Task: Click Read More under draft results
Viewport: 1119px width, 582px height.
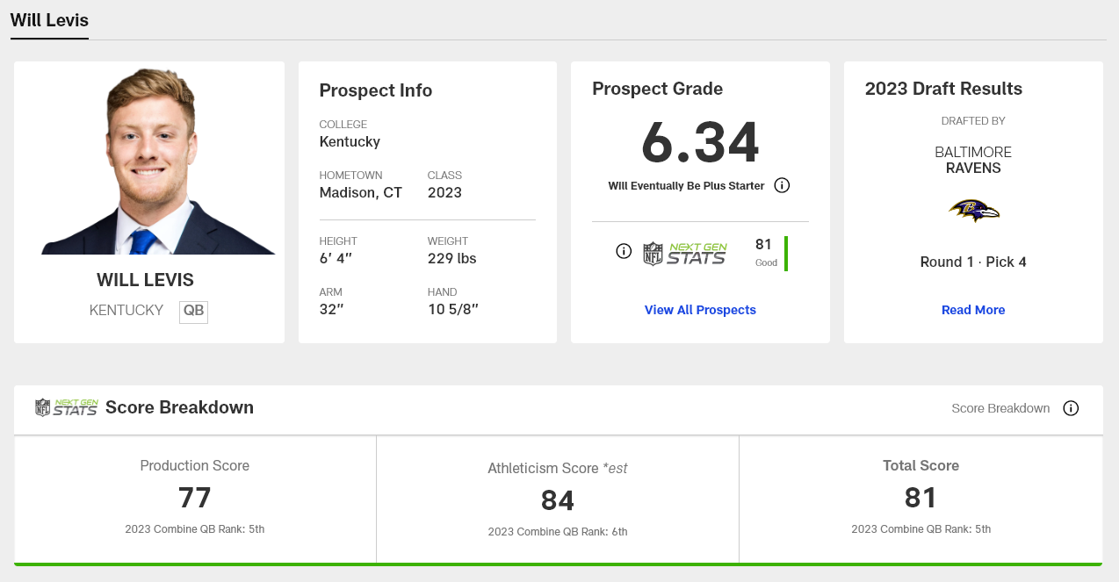Action: coord(973,310)
